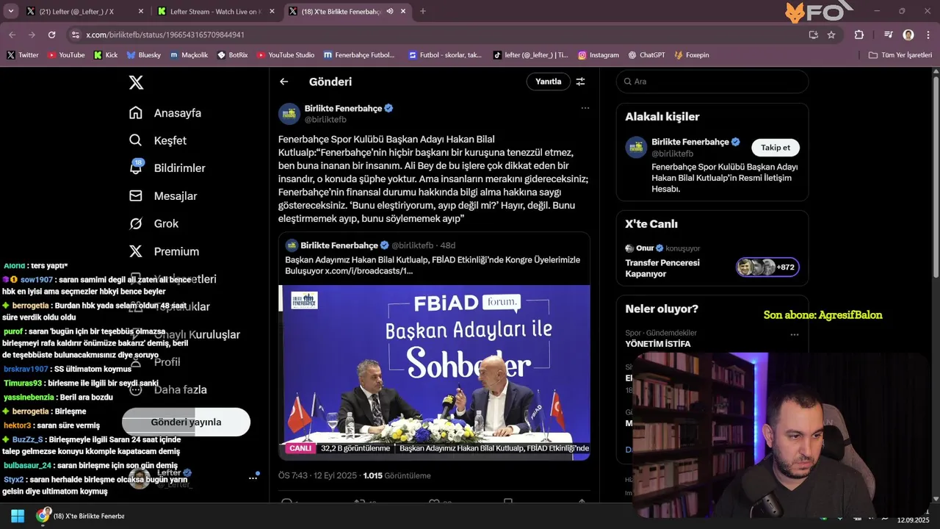The width and height of the screenshot is (940, 529).
Task: Open media control icon in Chrome toolbar
Action: pos(889,35)
